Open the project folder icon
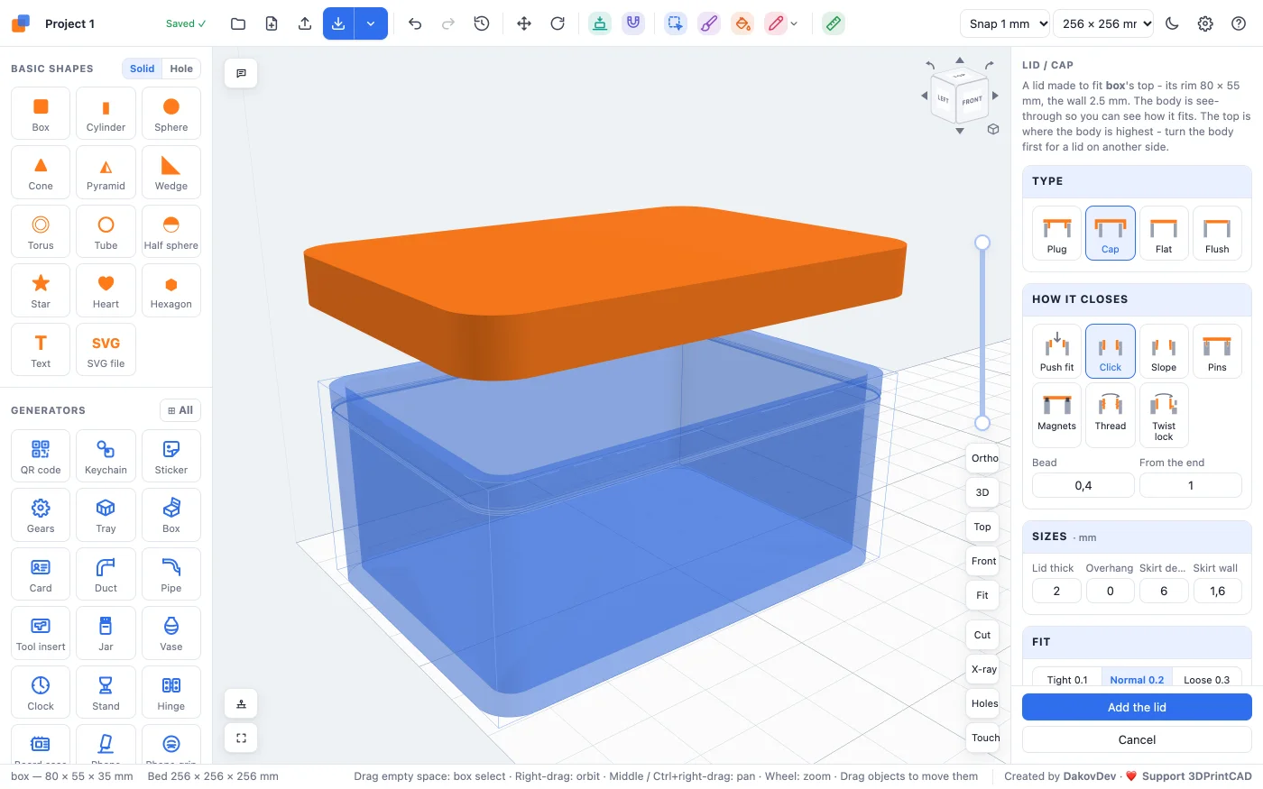This screenshot has width=1263, height=789. click(238, 23)
